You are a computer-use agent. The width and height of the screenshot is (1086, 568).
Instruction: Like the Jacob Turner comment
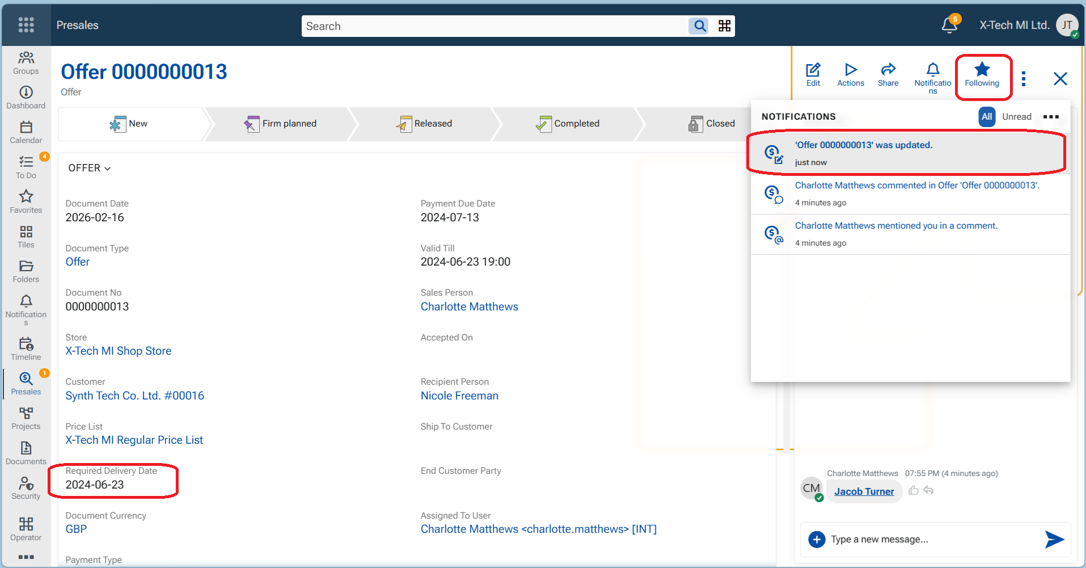coord(913,490)
